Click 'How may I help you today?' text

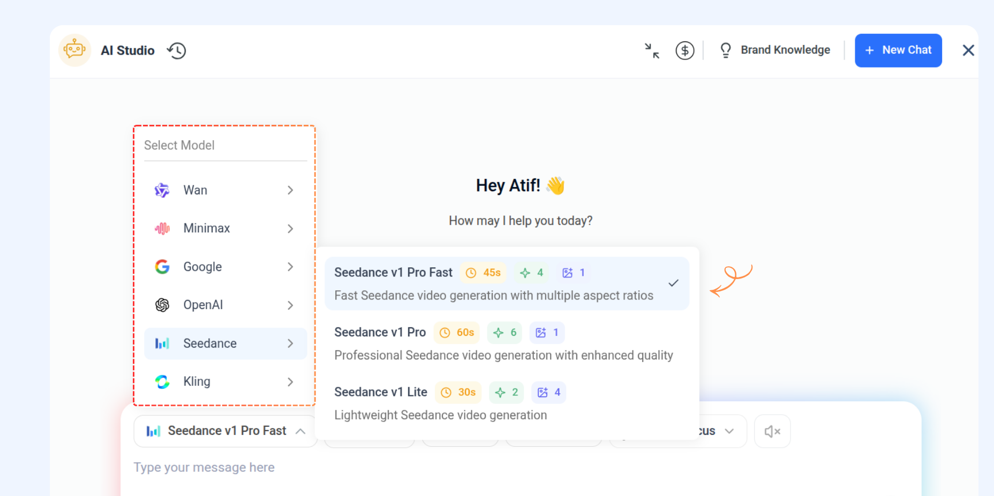pos(521,221)
